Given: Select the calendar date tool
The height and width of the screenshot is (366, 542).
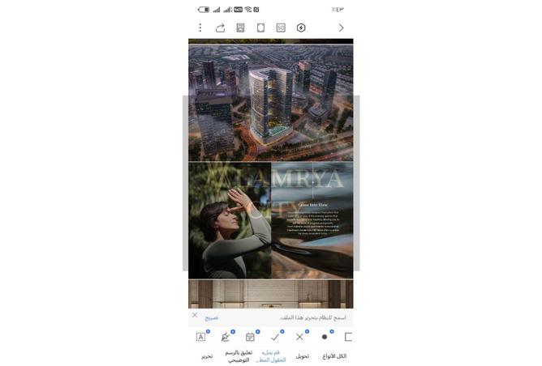Looking at the screenshot, I should (250, 337).
